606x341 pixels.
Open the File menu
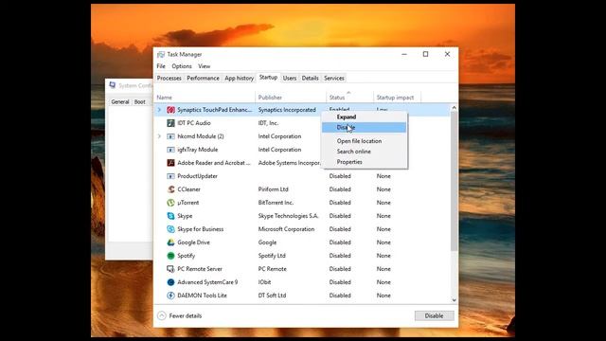pyautogui.click(x=161, y=66)
